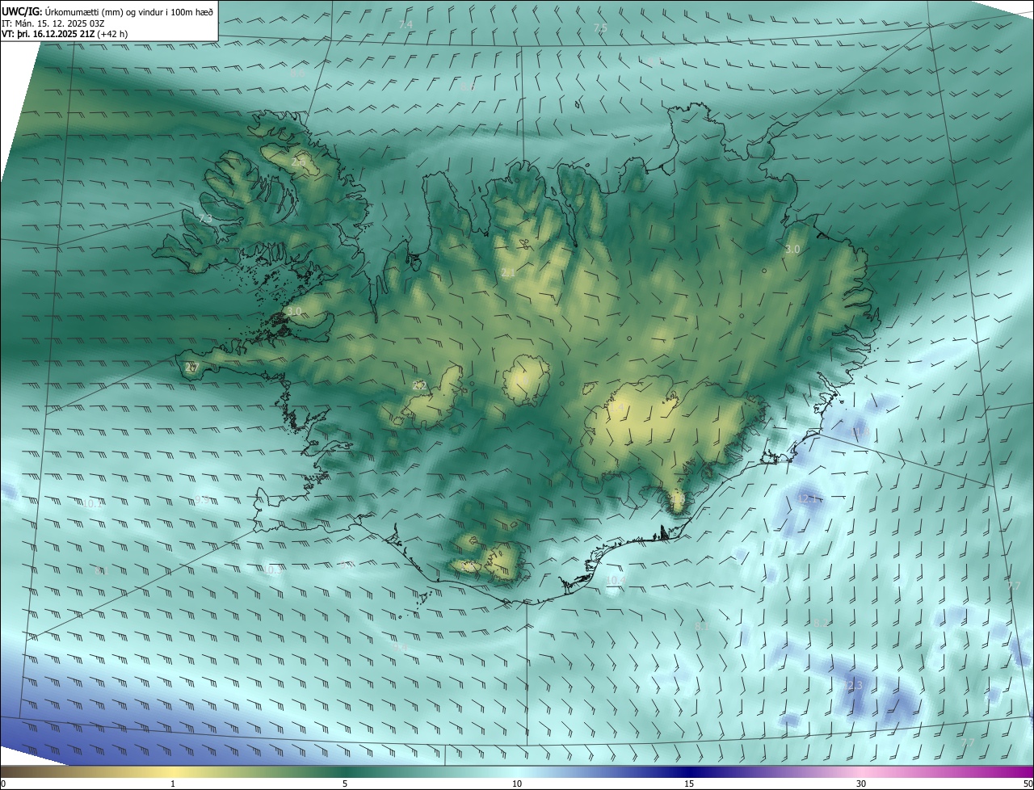
Task: Click the "7.3" value on the western Westfjords
Action: [x=205, y=219]
